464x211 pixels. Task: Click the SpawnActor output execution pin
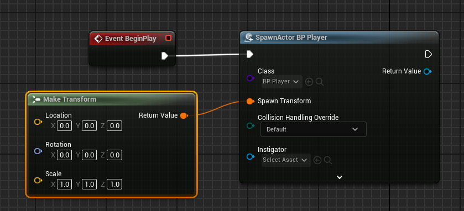[x=428, y=54]
